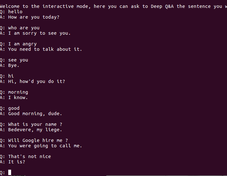Image resolution: width=227 pixels, height=176 pixels.
Task: Click the answer 'You were going to call me.'
Action: tap(45, 146)
